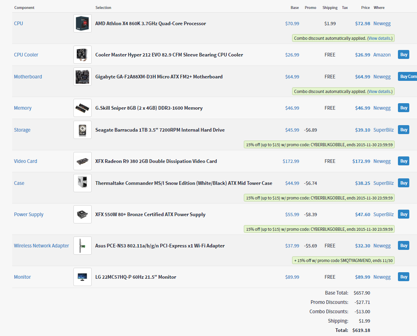Open AMD Athlon X4 860K product name
Image resolution: width=417 pixels, height=336 pixels.
click(150, 24)
